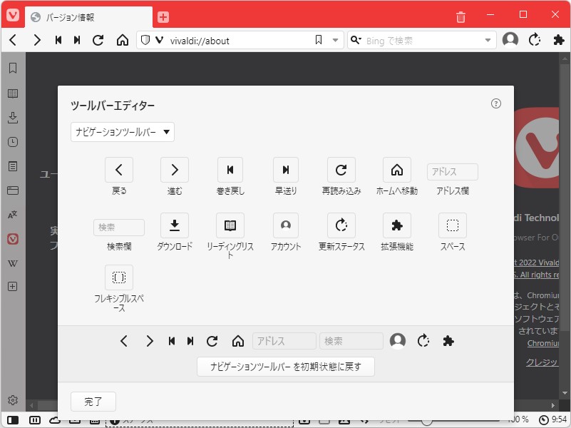Click the Forward (進む) icon in editor

coord(175,170)
